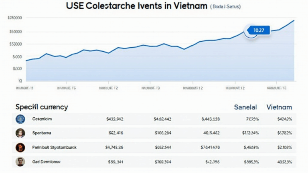This screenshot has height=173, width=308.
Task: Click the chart title text
Action: coord(137,6)
